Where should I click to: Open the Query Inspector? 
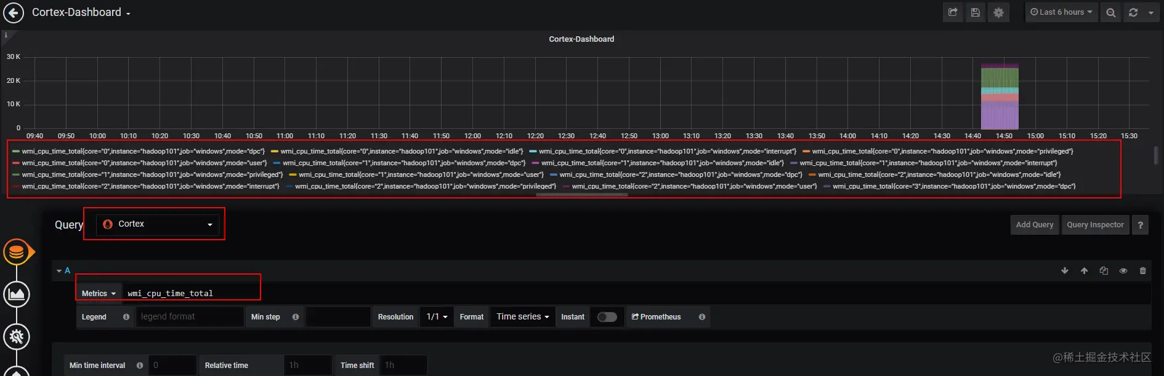tap(1095, 225)
